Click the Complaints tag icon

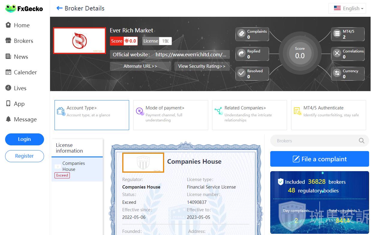pos(241,34)
